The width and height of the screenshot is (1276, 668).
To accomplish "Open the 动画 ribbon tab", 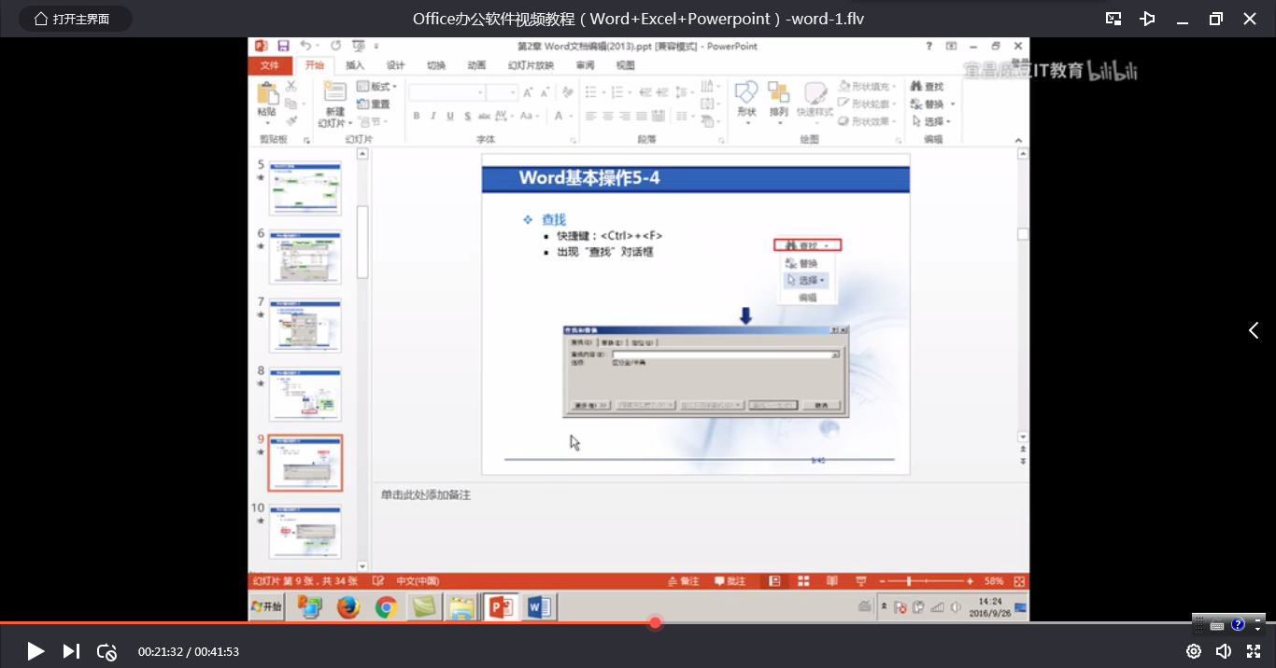I will pyautogui.click(x=476, y=65).
